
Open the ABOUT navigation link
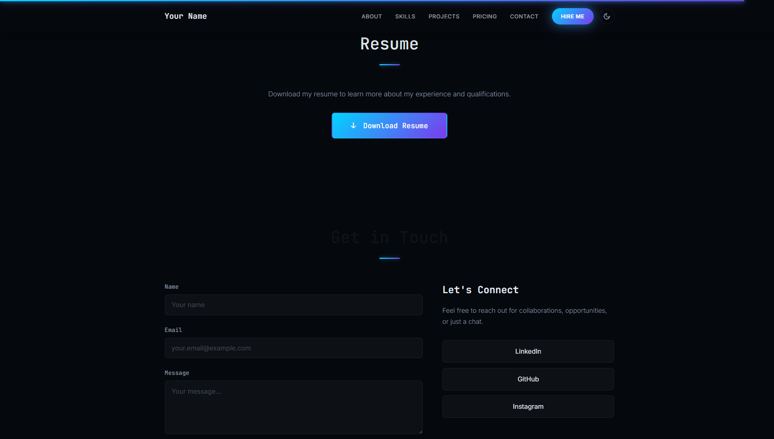(372, 16)
